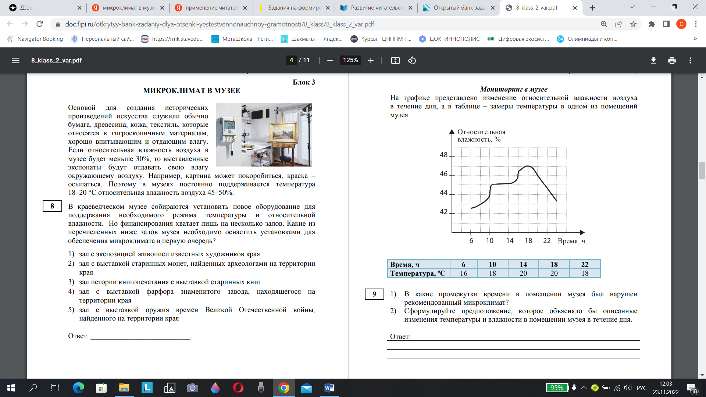Zoom in the PDF with plus button
The image size is (706, 397).
(371, 60)
